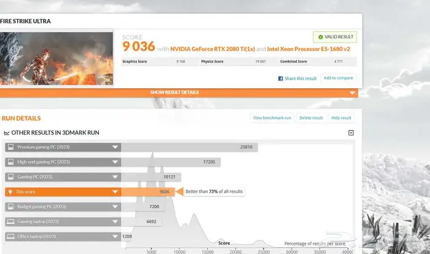
Task: Click the Gaming PC bar value 10121
Action: [x=169, y=177]
